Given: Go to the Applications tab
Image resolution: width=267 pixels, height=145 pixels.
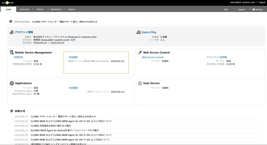Looking at the screenshot, I should click(56, 9).
